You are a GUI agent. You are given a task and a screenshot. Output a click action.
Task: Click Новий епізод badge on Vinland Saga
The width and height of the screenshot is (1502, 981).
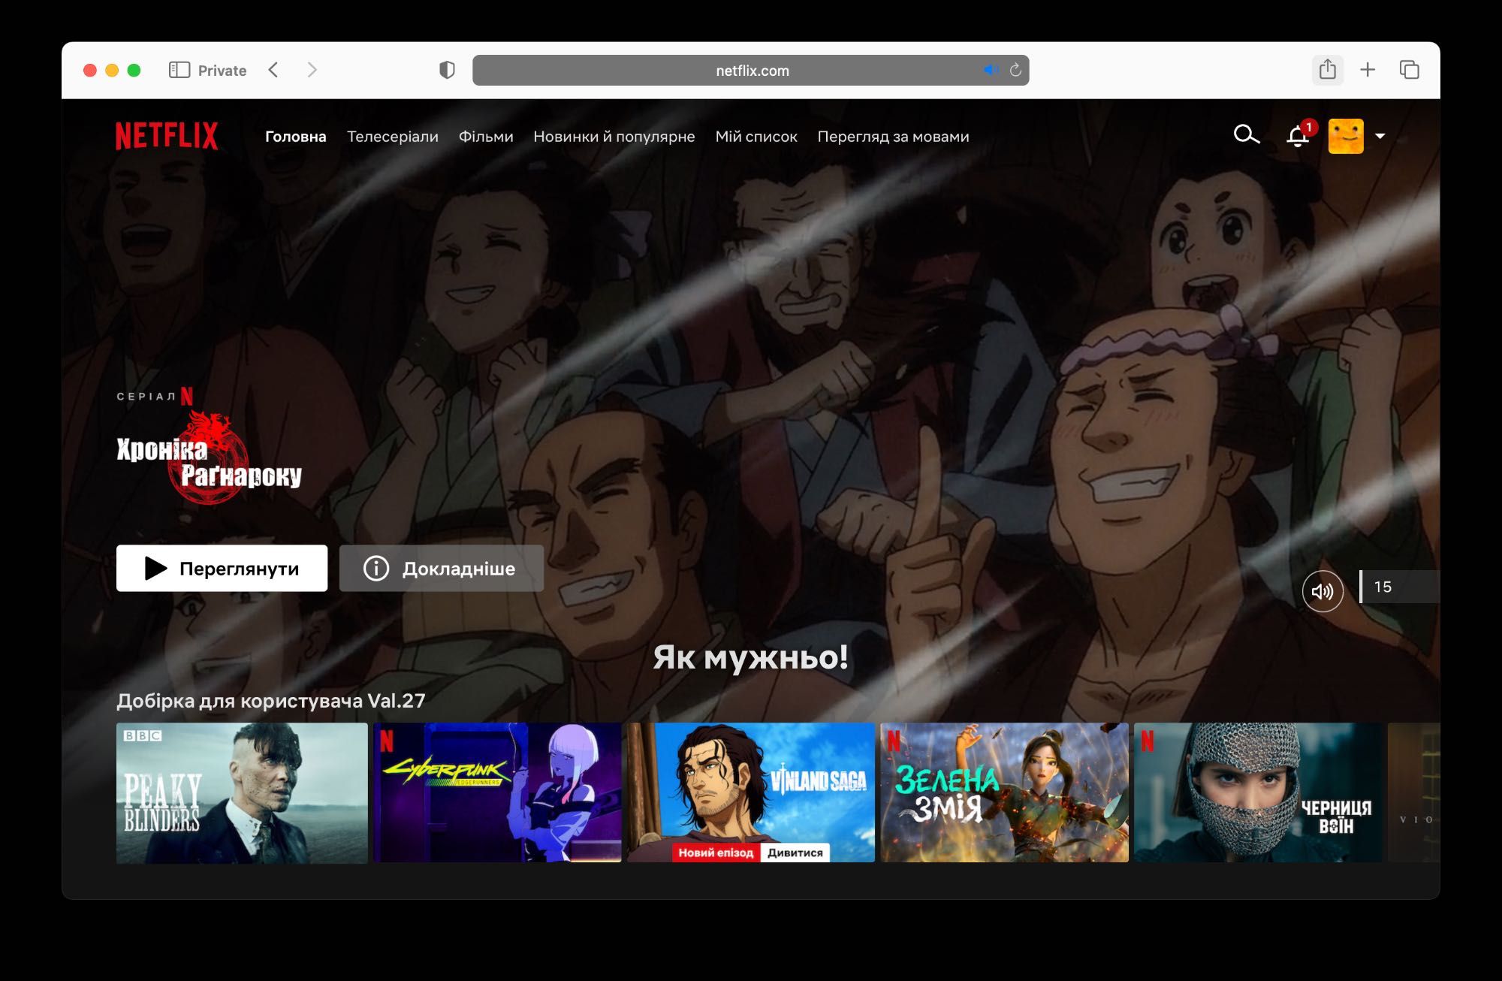click(x=716, y=853)
